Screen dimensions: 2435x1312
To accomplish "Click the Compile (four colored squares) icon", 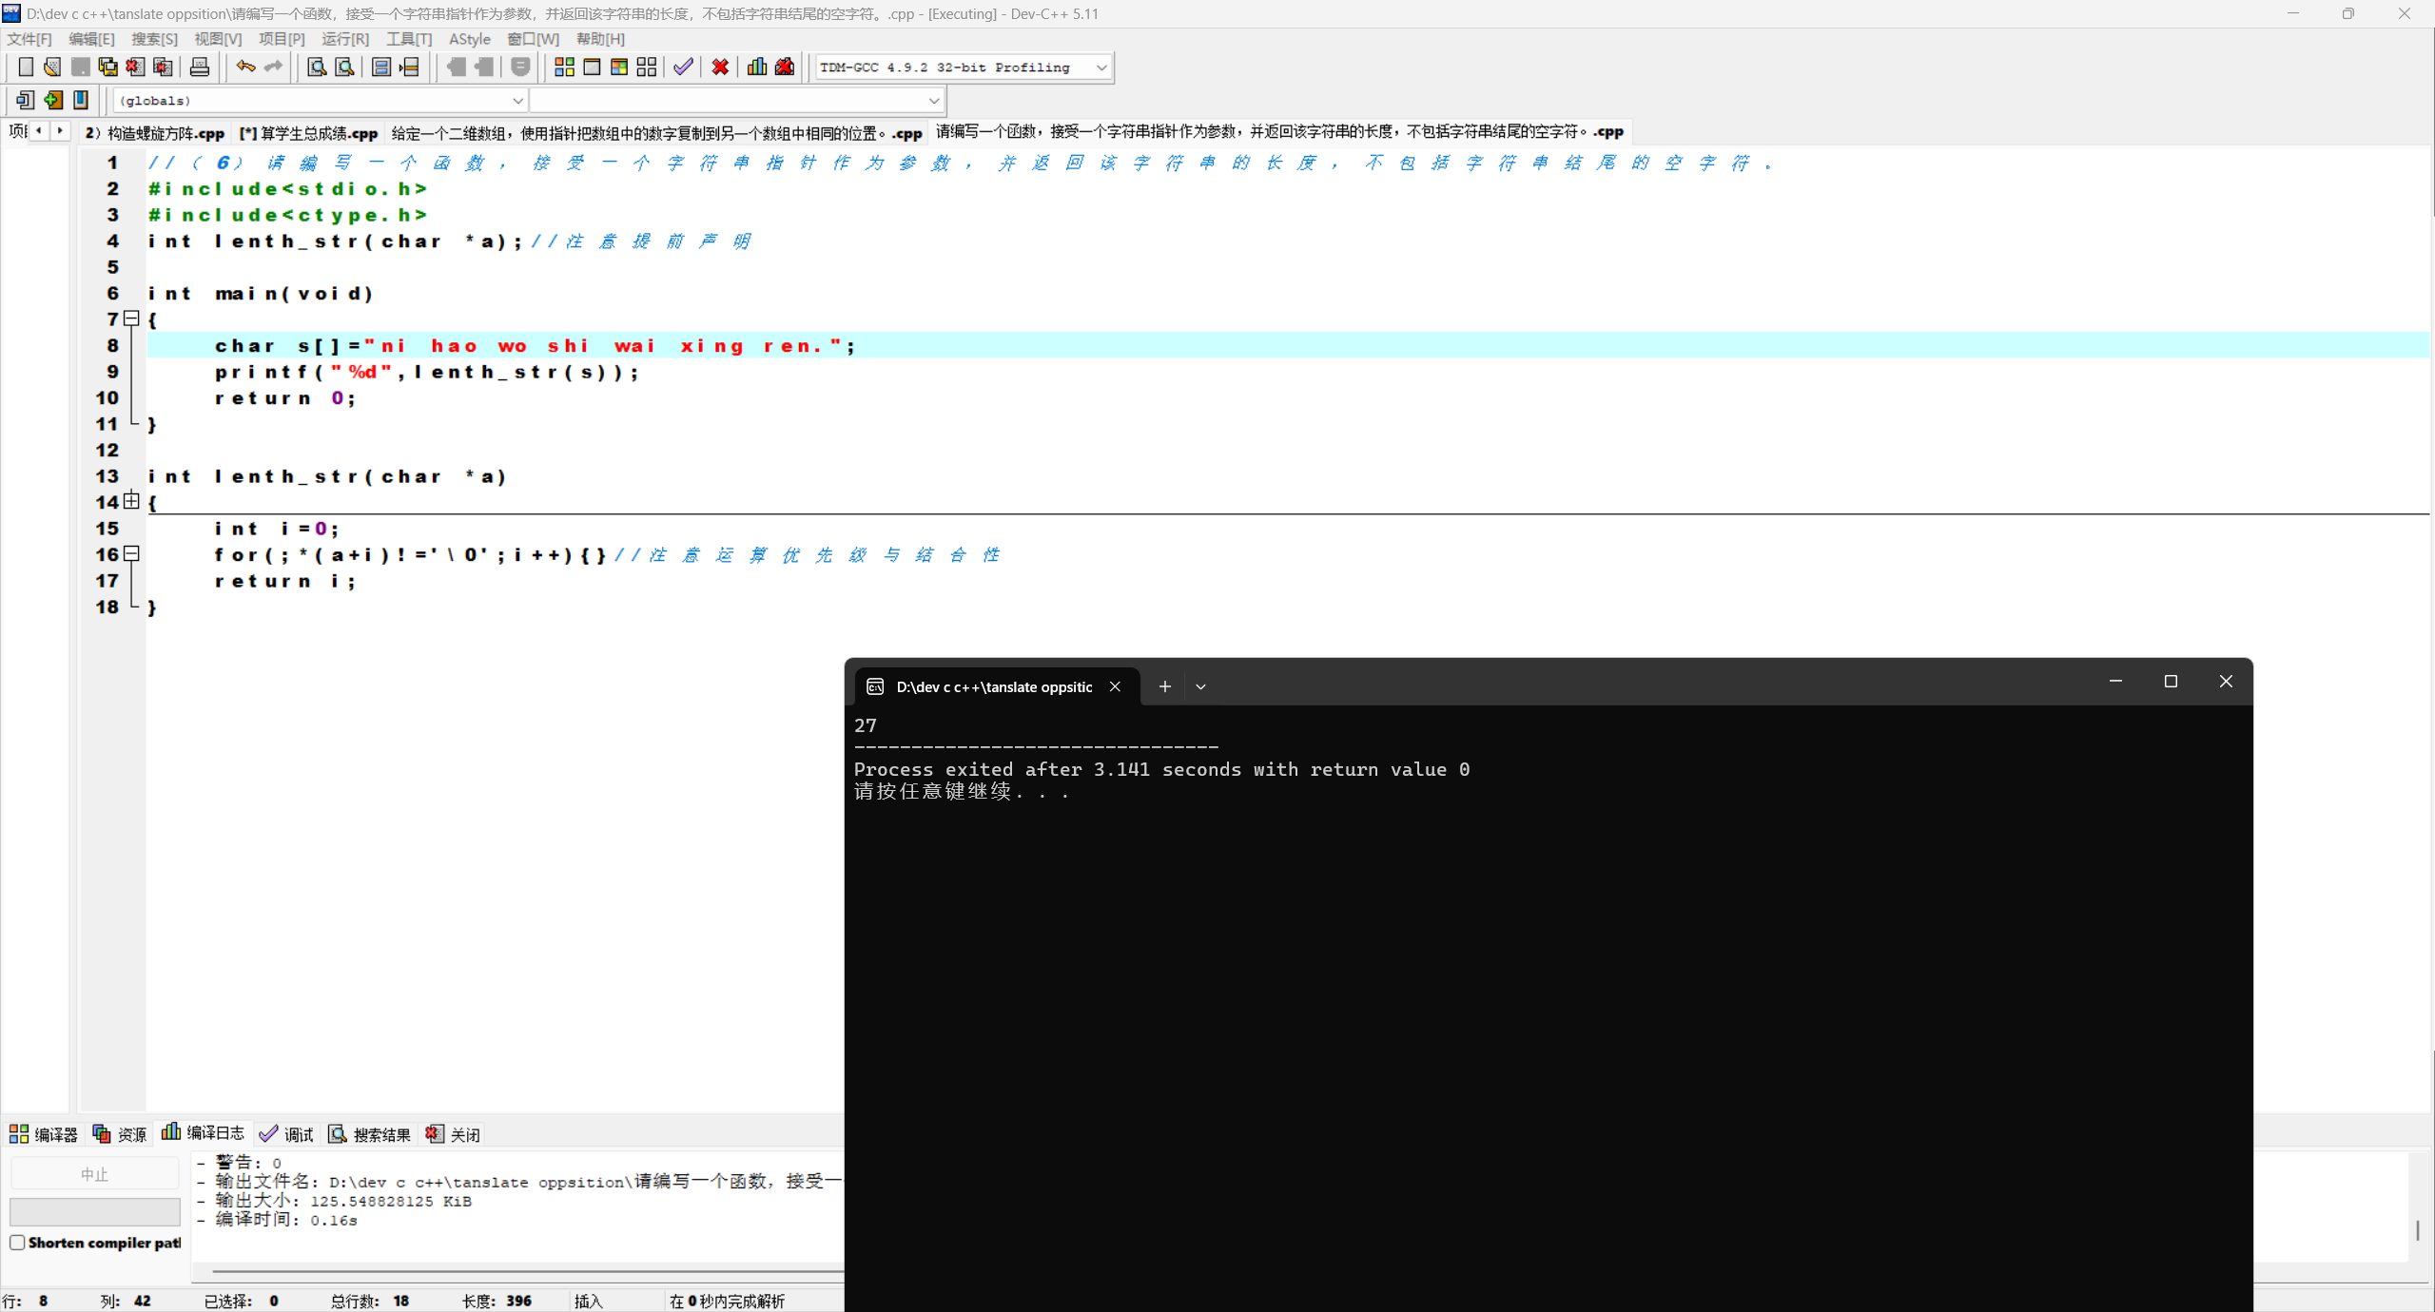I will click(x=564, y=67).
